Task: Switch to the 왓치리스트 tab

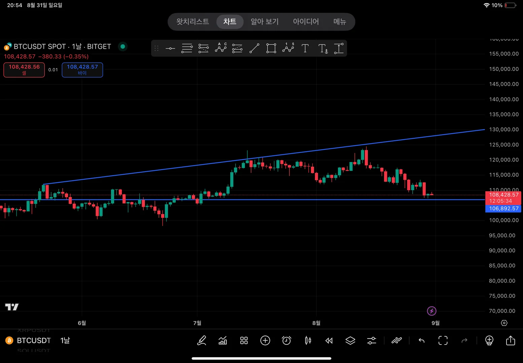Action: 193,22
